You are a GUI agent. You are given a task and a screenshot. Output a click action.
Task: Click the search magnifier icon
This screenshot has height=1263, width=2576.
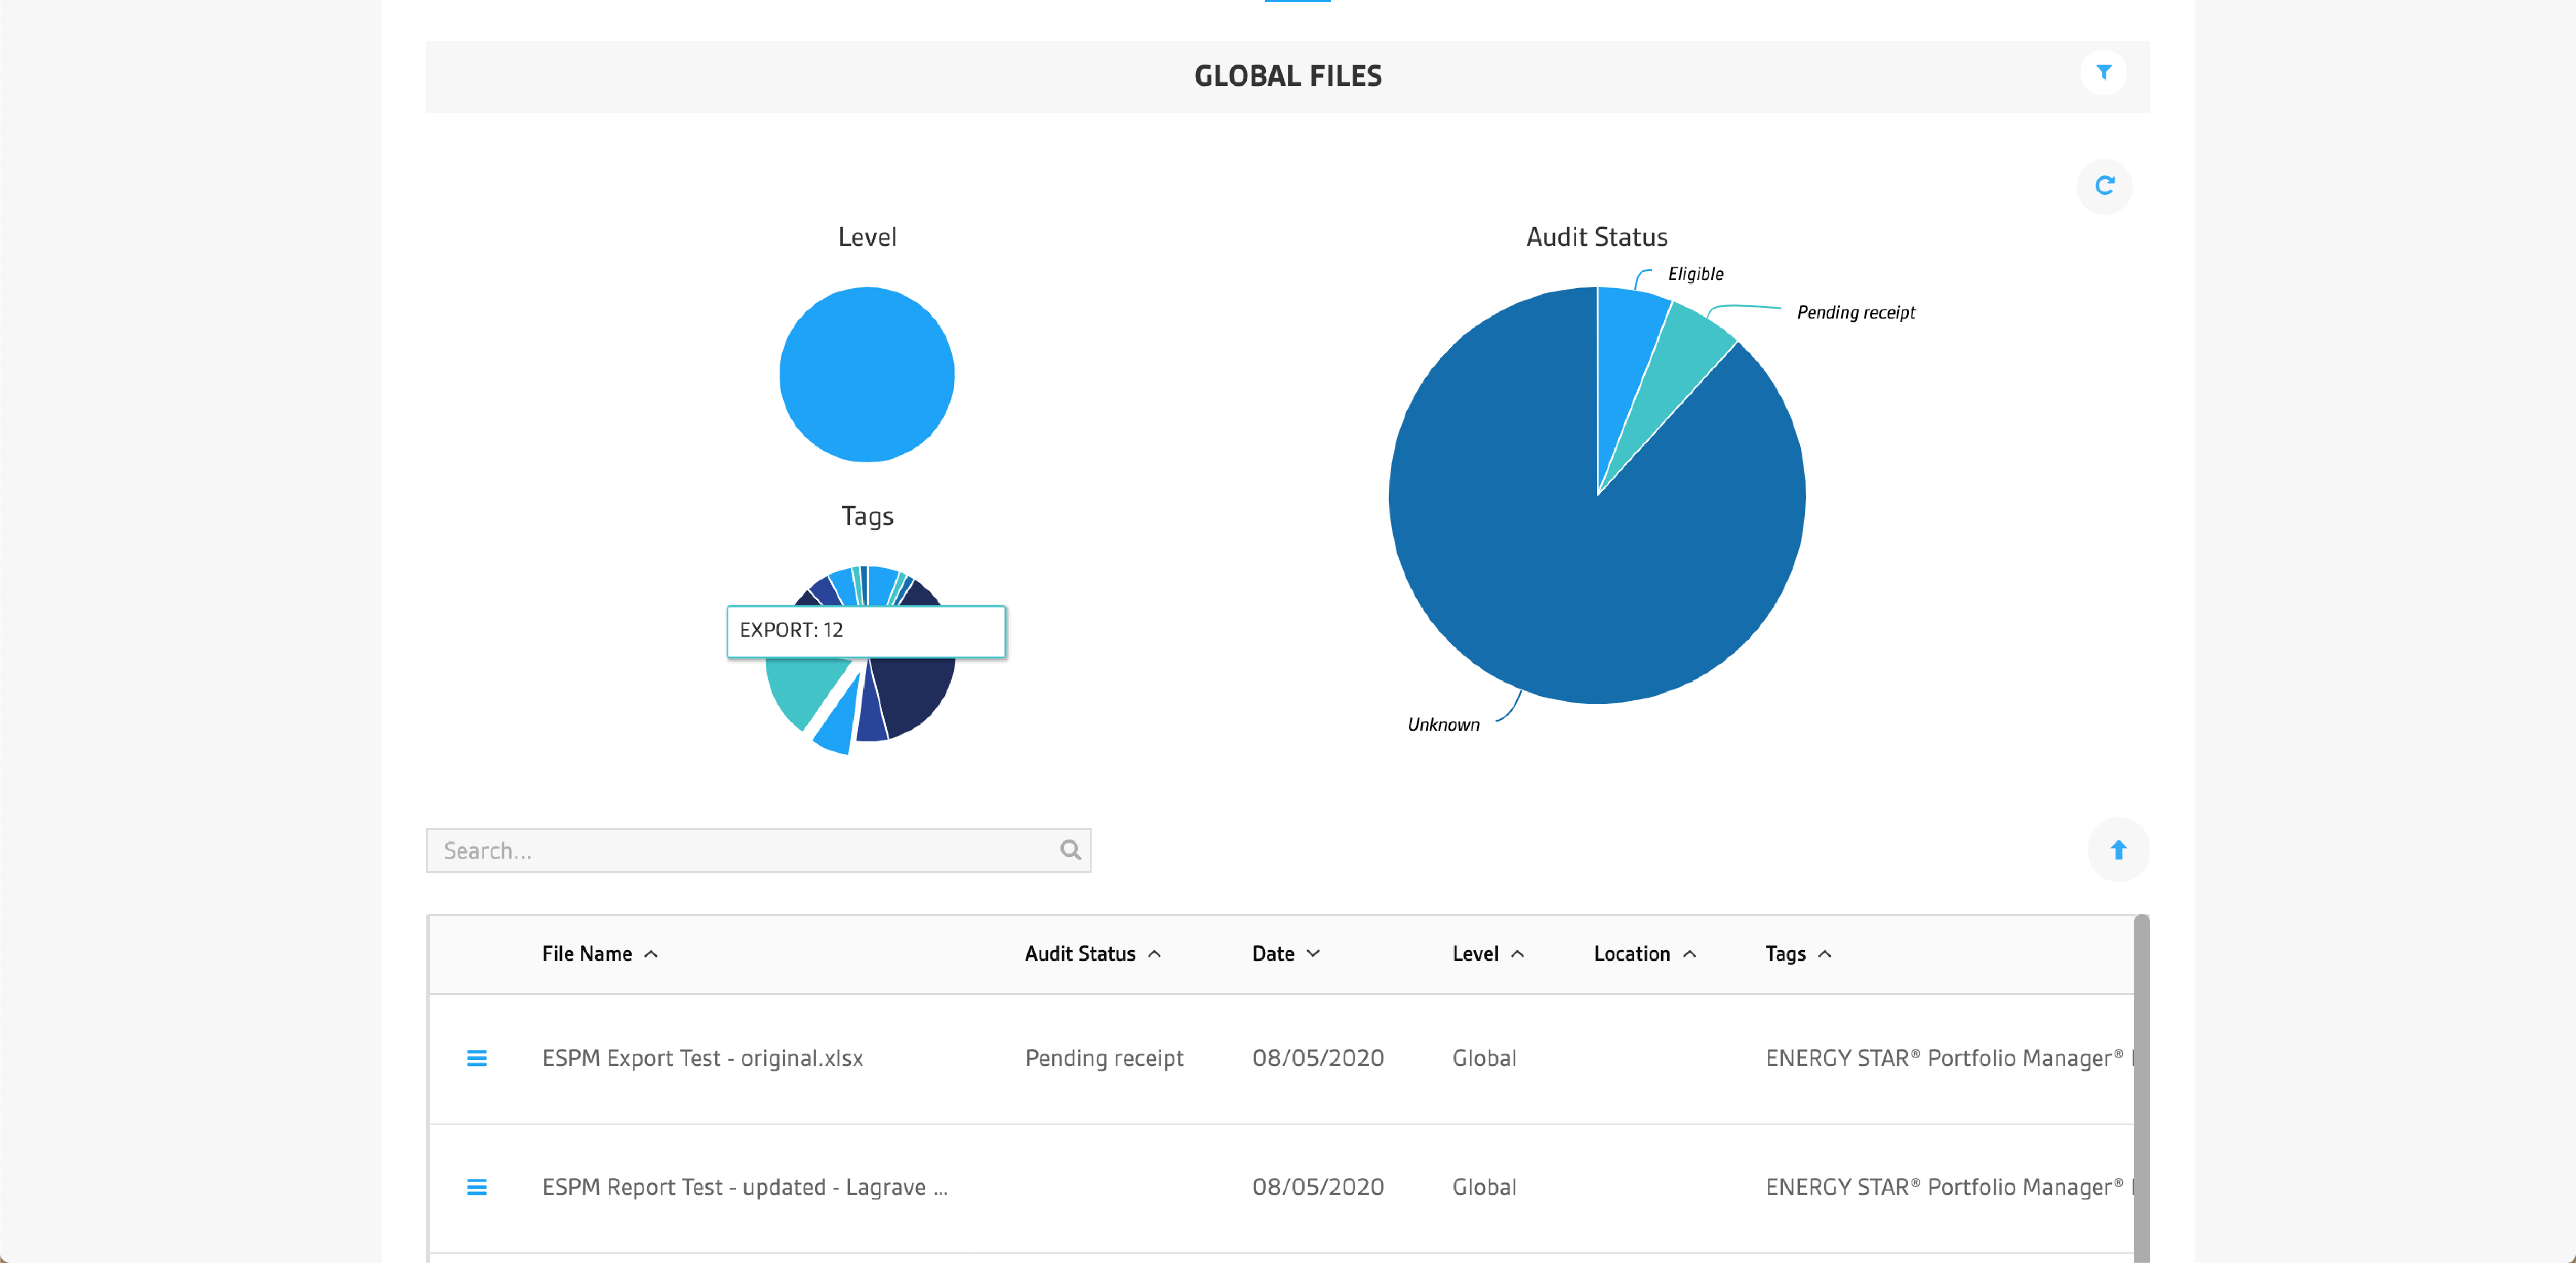pyautogui.click(x=1070, y=850)
